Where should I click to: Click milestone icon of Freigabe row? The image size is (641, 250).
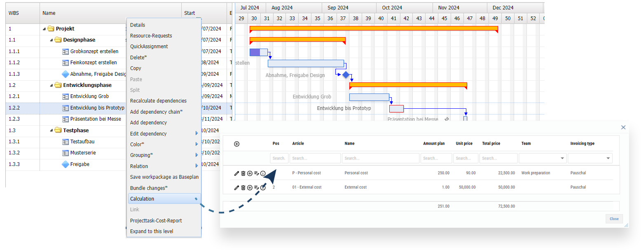click(65, 164)
